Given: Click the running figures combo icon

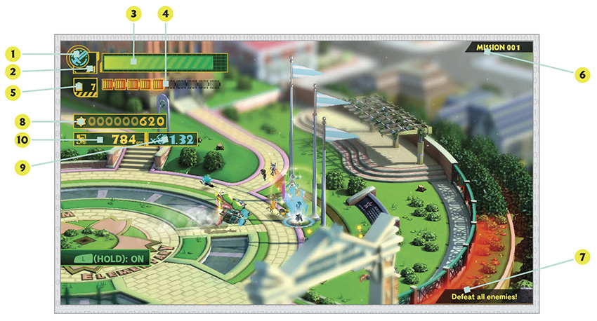Looking at the screenshot, I should pos(81,139).
